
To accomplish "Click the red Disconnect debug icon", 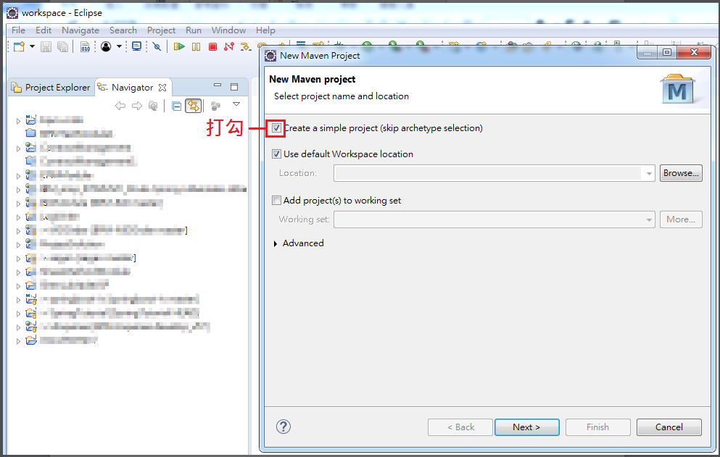I will pyautogui.click(x=229, y=46).
